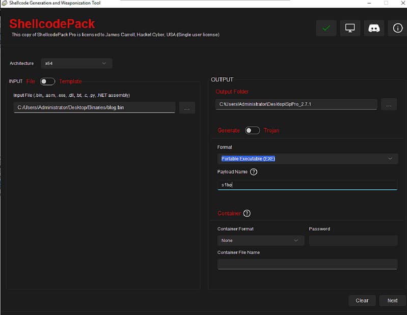Close the ShellcodePack window
407x315 pixels.
click(x=403, y=3)
